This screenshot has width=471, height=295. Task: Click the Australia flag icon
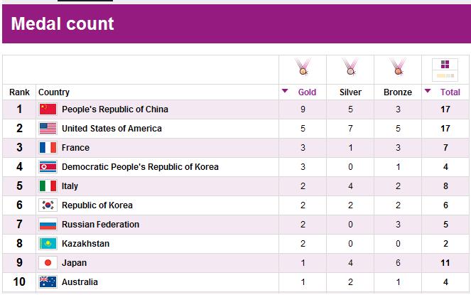(x=48, y=282)
